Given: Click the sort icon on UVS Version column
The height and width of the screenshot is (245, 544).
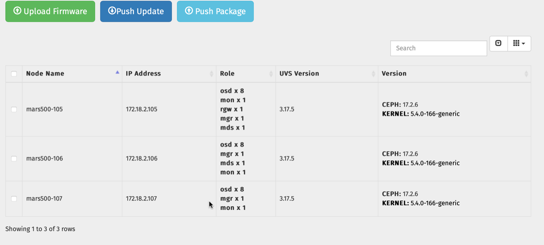Looking at the screenshot, I should (x=374, y=73).
